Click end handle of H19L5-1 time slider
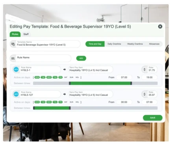This screenshot has height=145, width=172. [131, 83]
